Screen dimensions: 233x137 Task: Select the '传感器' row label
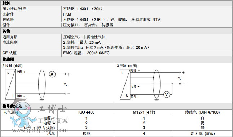[8, 20]
